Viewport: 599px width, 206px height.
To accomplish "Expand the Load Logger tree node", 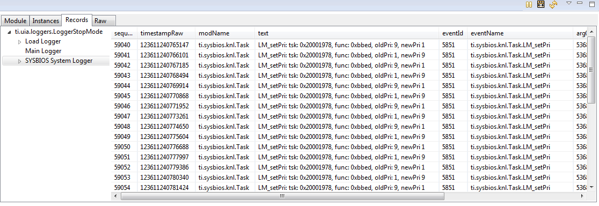I will click(x=20, y=42).
